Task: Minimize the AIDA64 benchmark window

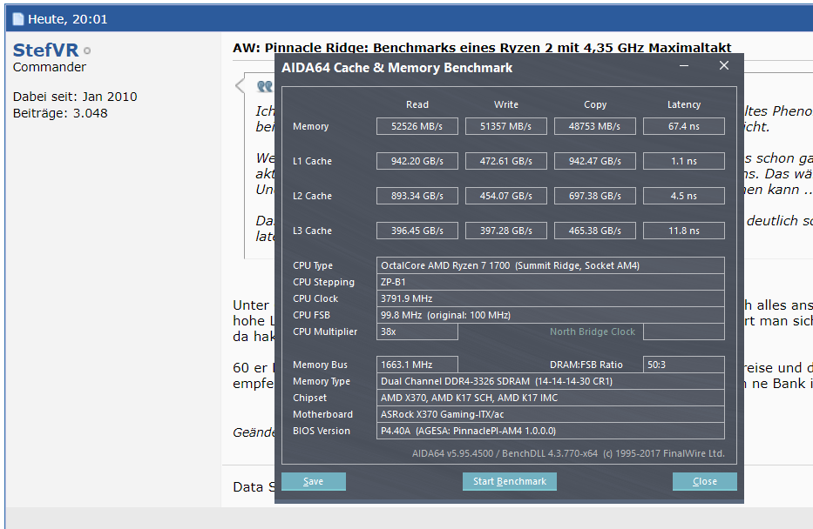Action: tap(684, 66)
